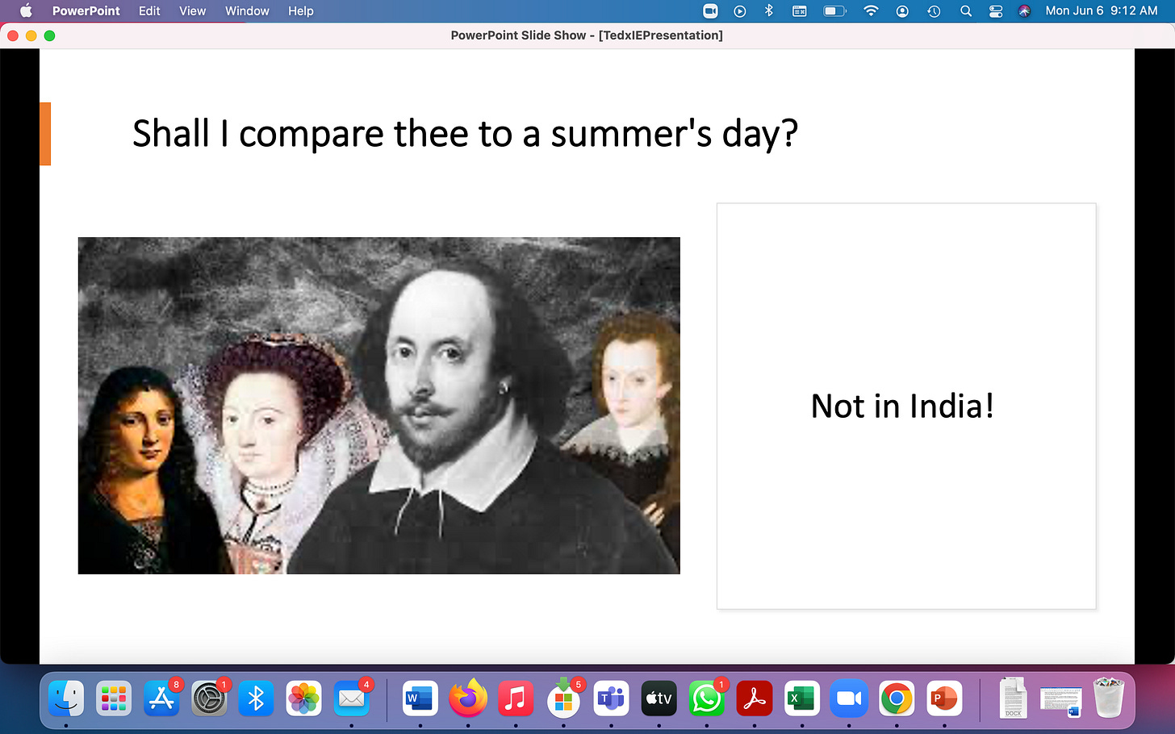This screenshot has width=1175, height=734.
Task: Open Mail from the Dock
Action: tap(352, 698)
